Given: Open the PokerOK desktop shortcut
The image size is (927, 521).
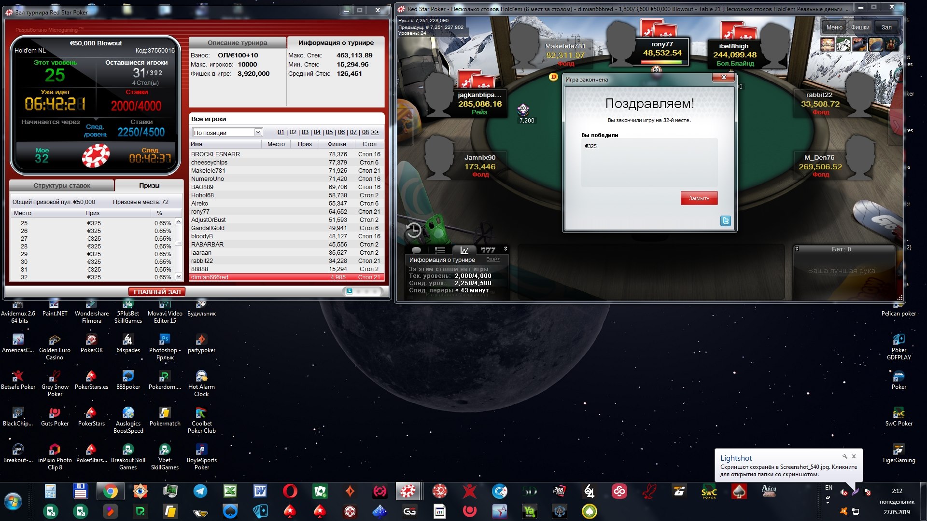Looking at the screenshot, I should [91, 343].
